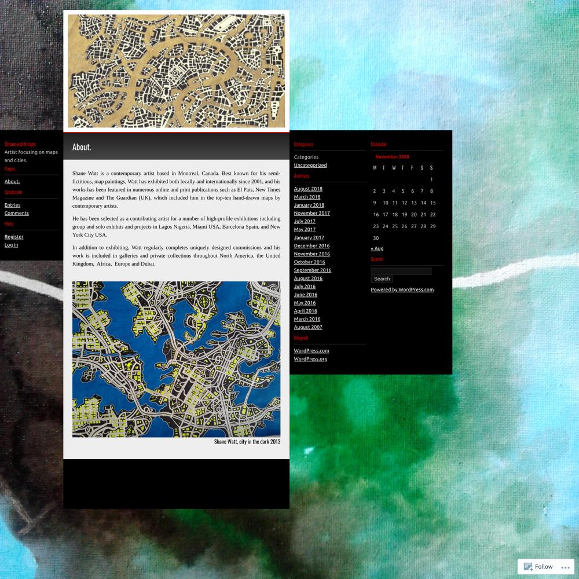Click day 15 in the calendar
This screenshot has width=579, height=579.
click(x=433, y=203)
